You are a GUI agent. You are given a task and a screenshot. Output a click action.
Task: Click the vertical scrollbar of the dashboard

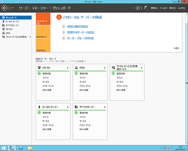tap(187, 83)
